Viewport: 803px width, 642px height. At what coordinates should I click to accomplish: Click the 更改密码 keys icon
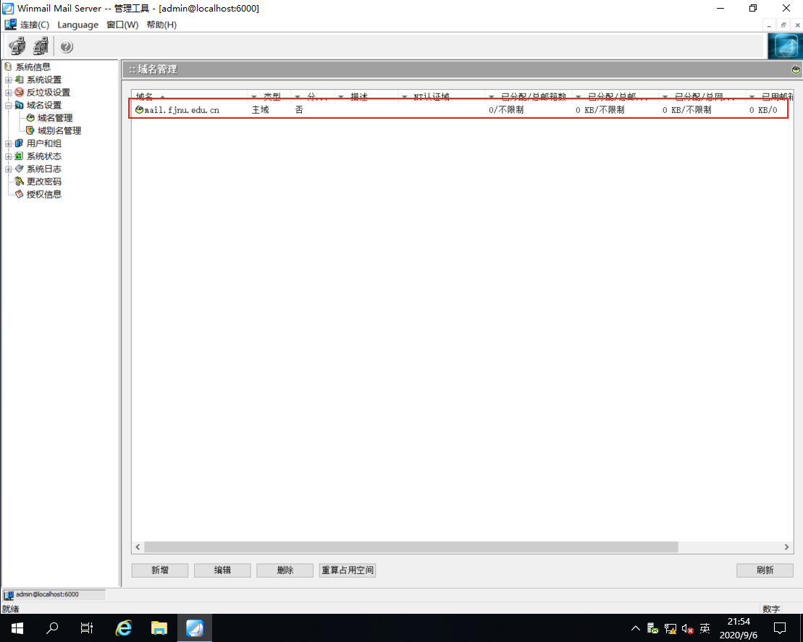click(20, 181)
